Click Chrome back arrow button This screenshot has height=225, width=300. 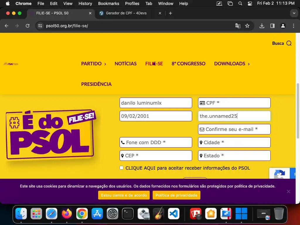pos(6,26)
